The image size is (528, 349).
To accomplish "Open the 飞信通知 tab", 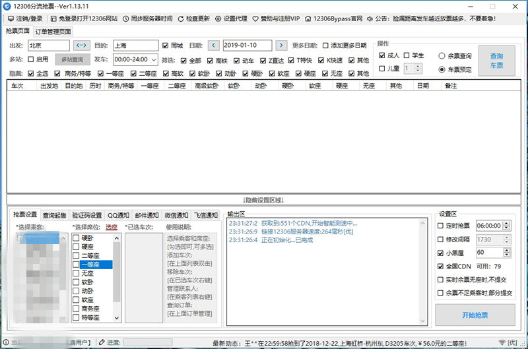I will click(x=206, y=215).
